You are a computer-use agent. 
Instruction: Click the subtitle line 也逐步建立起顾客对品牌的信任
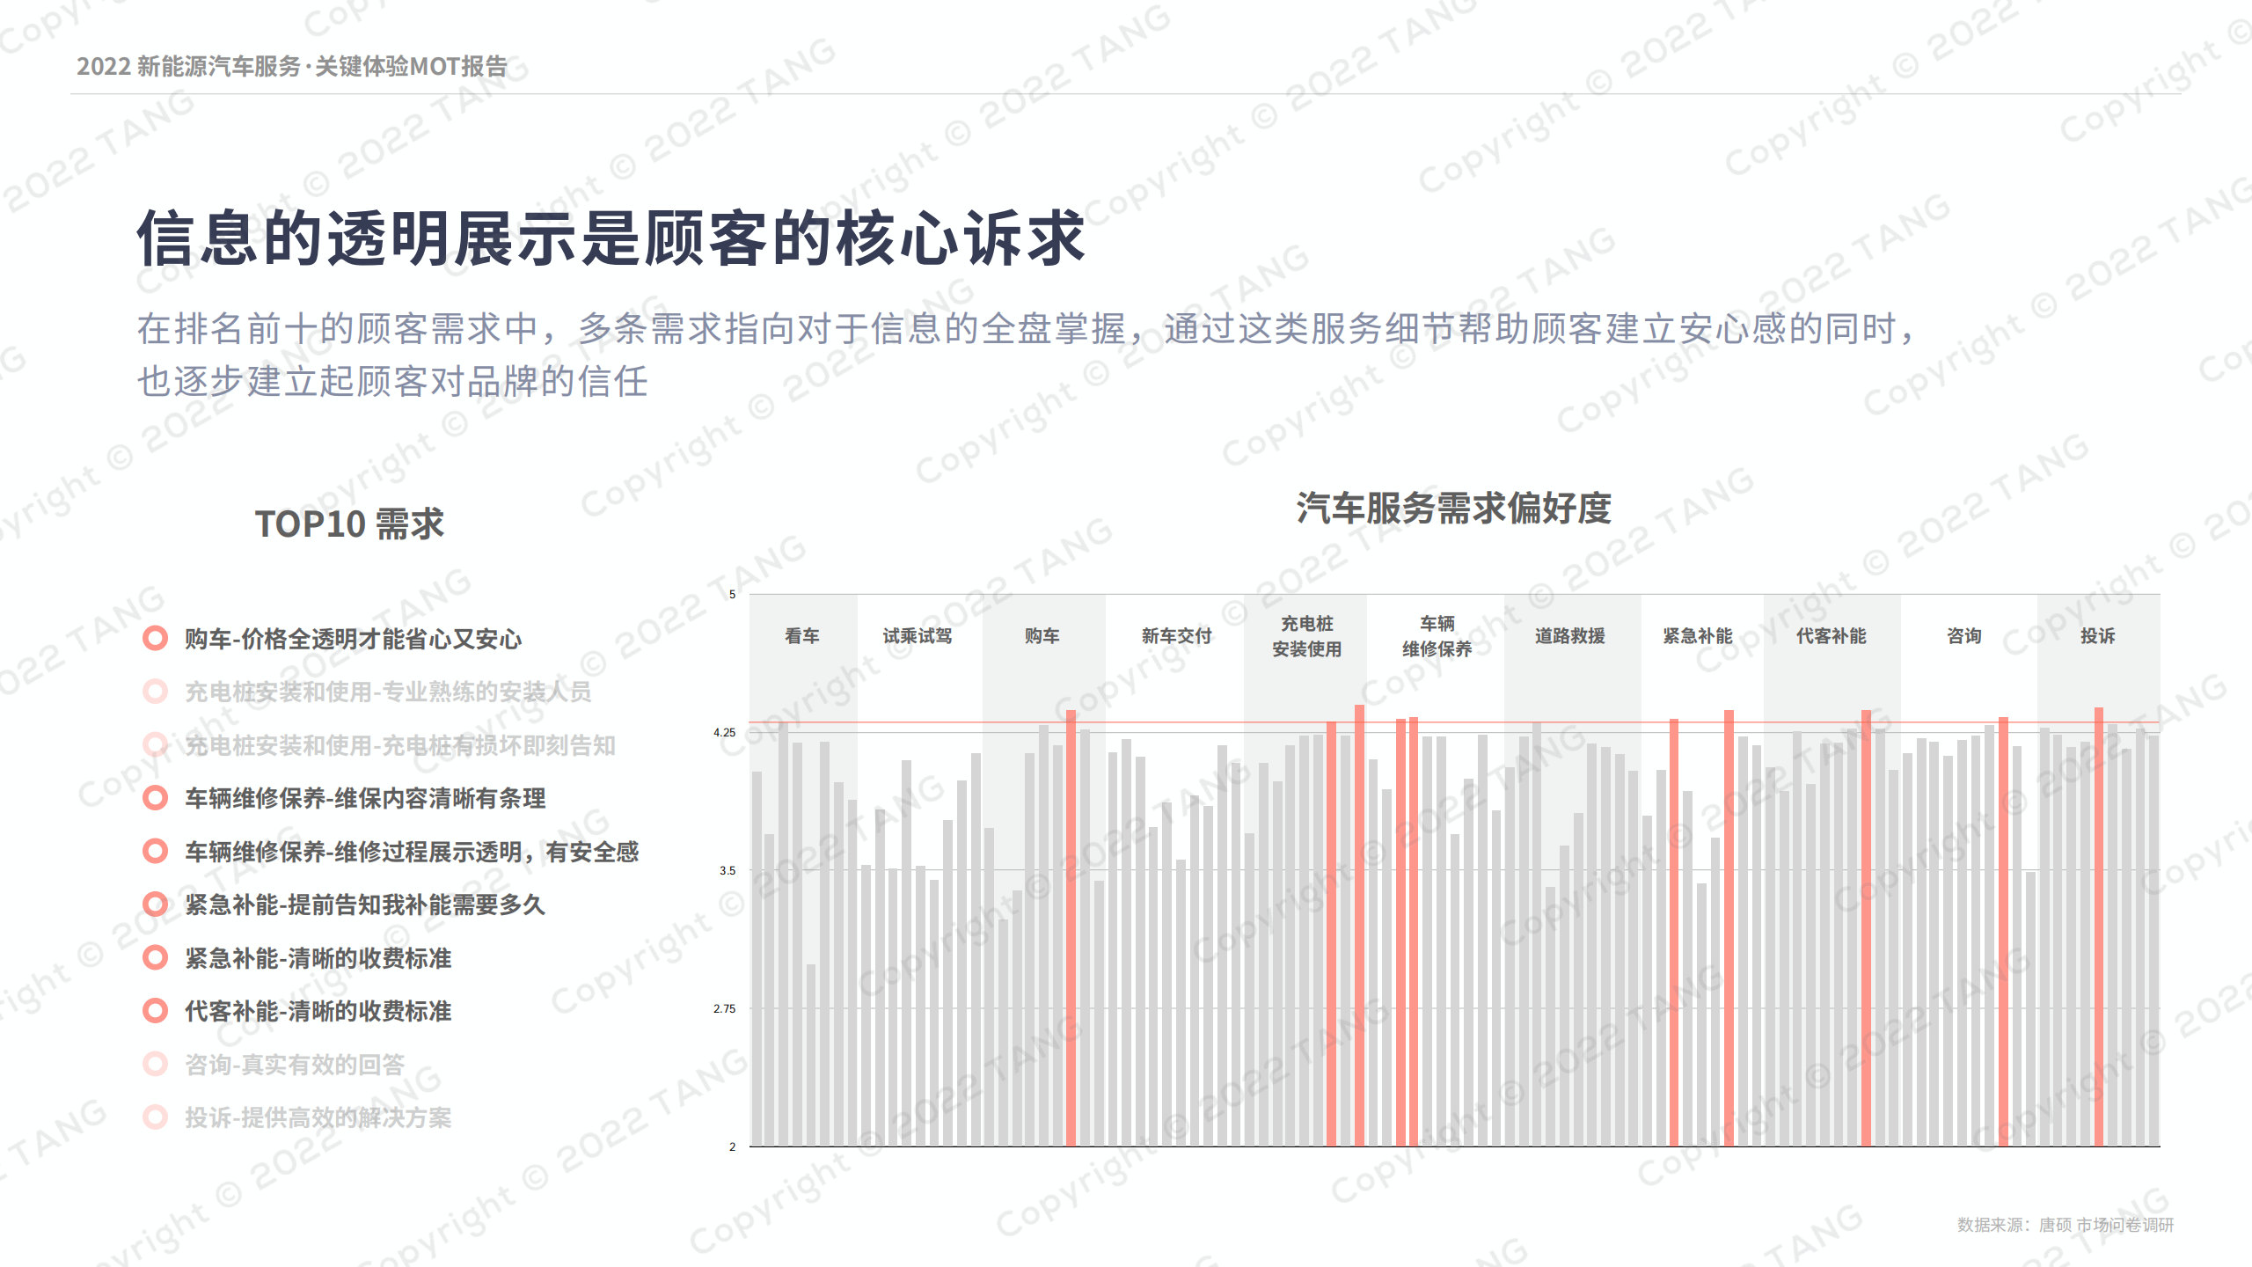coord(392,382)
